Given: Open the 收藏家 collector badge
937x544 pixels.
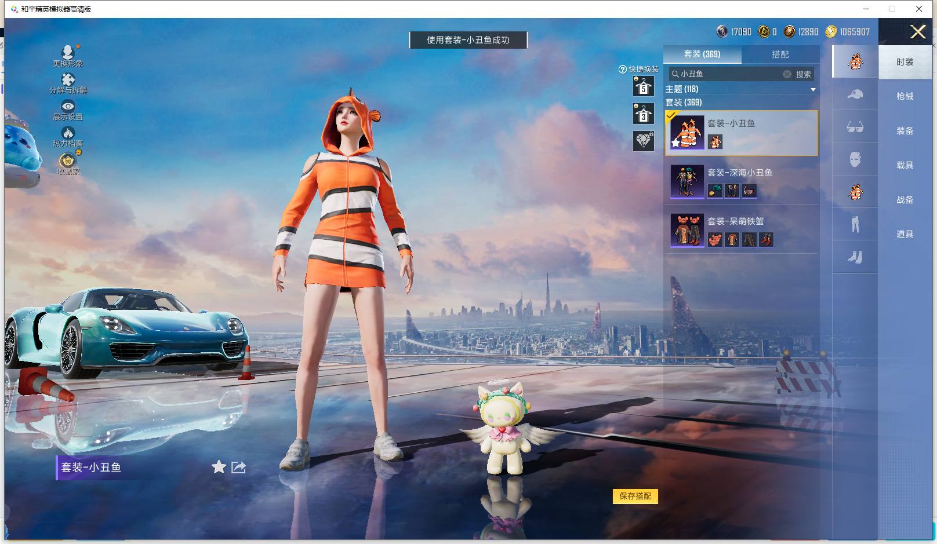Looking at the screenshot, I should [68, 160].
